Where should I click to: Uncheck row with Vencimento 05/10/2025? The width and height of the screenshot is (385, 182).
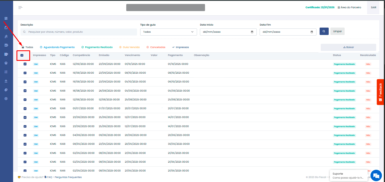coord(25,82)
